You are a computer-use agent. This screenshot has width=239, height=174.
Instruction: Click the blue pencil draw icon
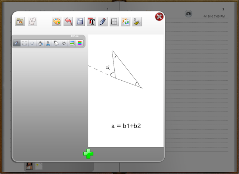coord(103,22)
